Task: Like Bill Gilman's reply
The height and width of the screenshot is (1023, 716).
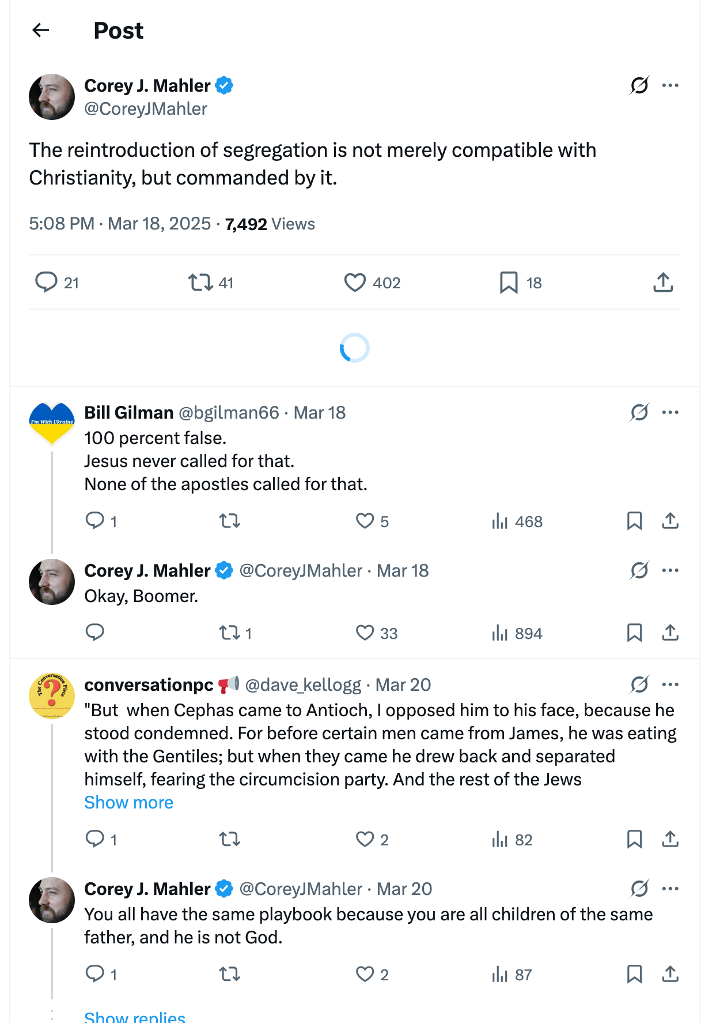Action: point(365,521)
